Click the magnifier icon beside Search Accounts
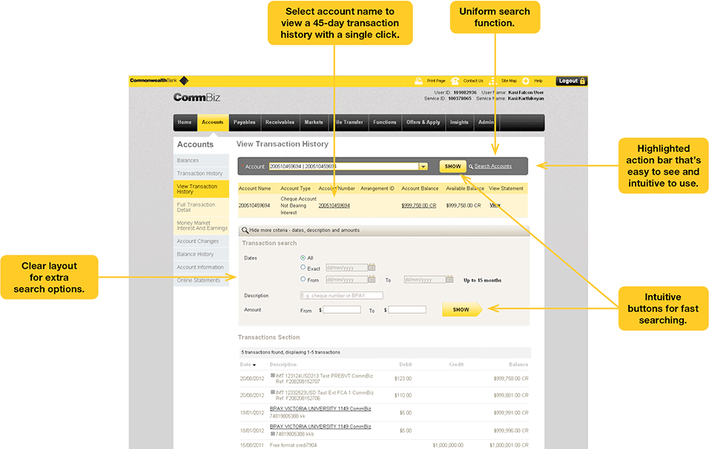This screenshot has width=709, height=449. click(x=471, y=166)
